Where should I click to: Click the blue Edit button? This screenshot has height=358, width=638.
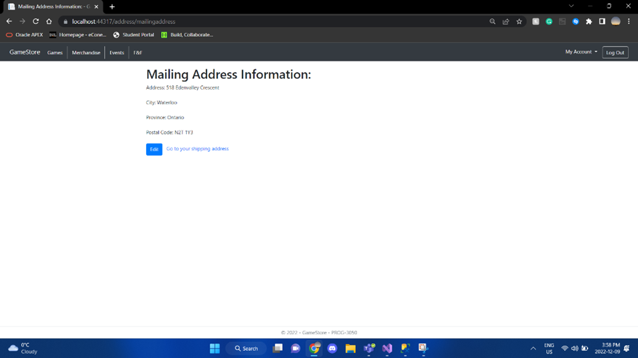[154, 149]
